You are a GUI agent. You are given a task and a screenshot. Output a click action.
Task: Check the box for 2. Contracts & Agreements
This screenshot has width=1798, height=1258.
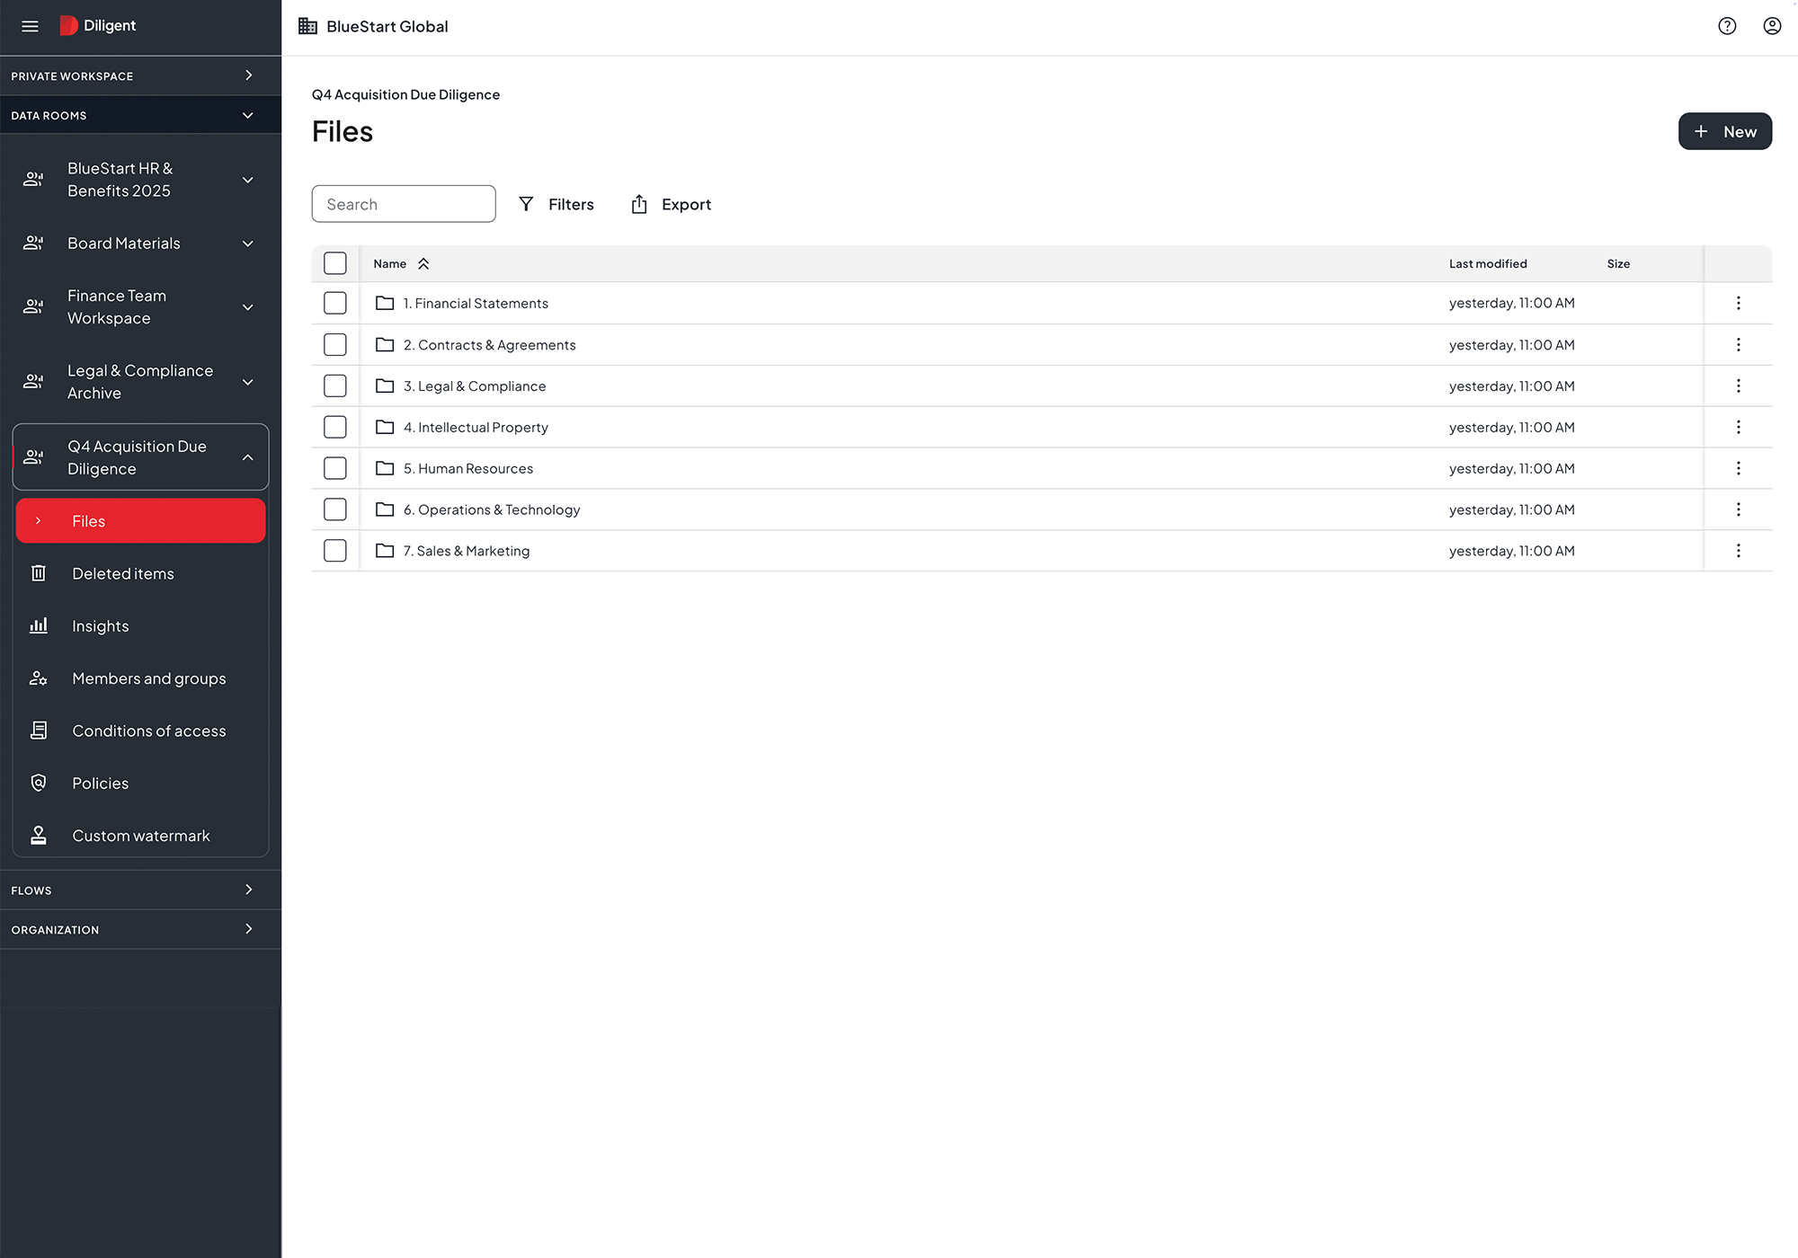point(335,344)
